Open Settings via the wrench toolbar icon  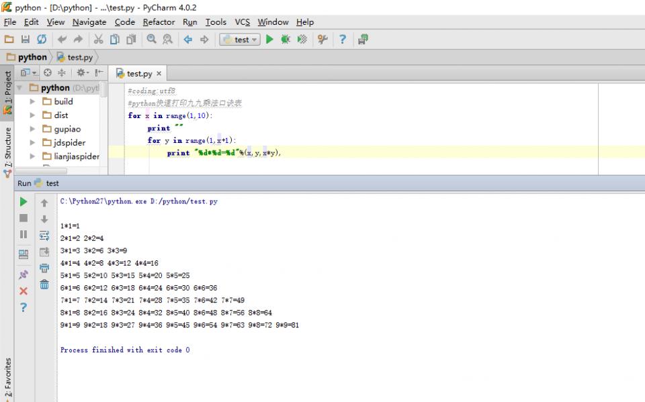point(322,40)
